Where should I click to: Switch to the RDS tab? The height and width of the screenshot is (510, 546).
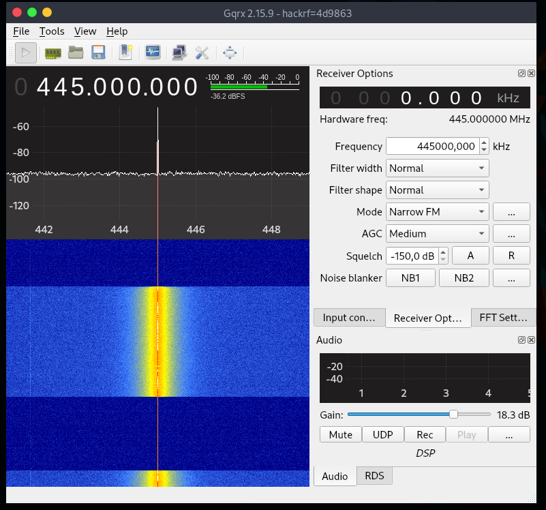tap(374, 476)
